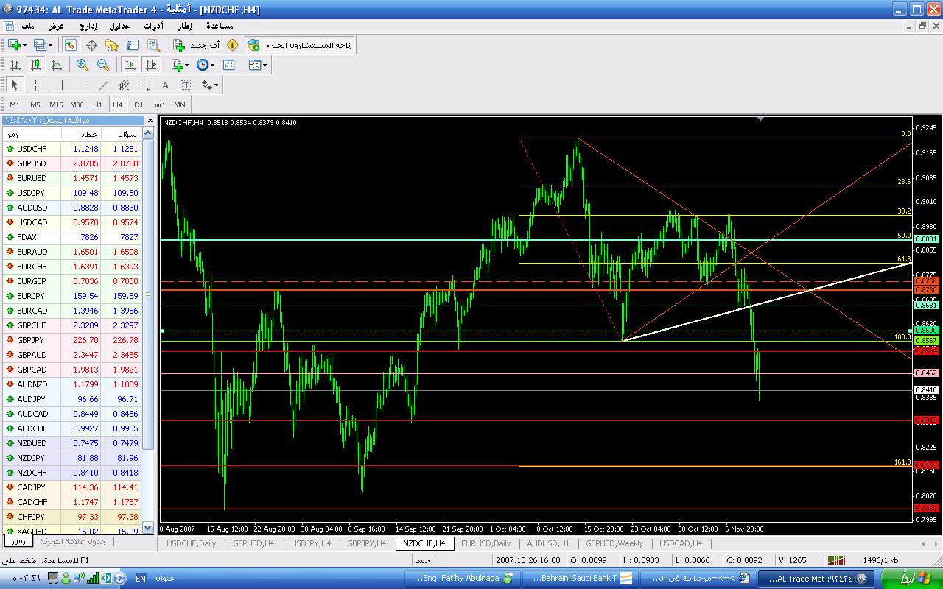
Task: Open the chart templates dropdown
Action: 264,65
